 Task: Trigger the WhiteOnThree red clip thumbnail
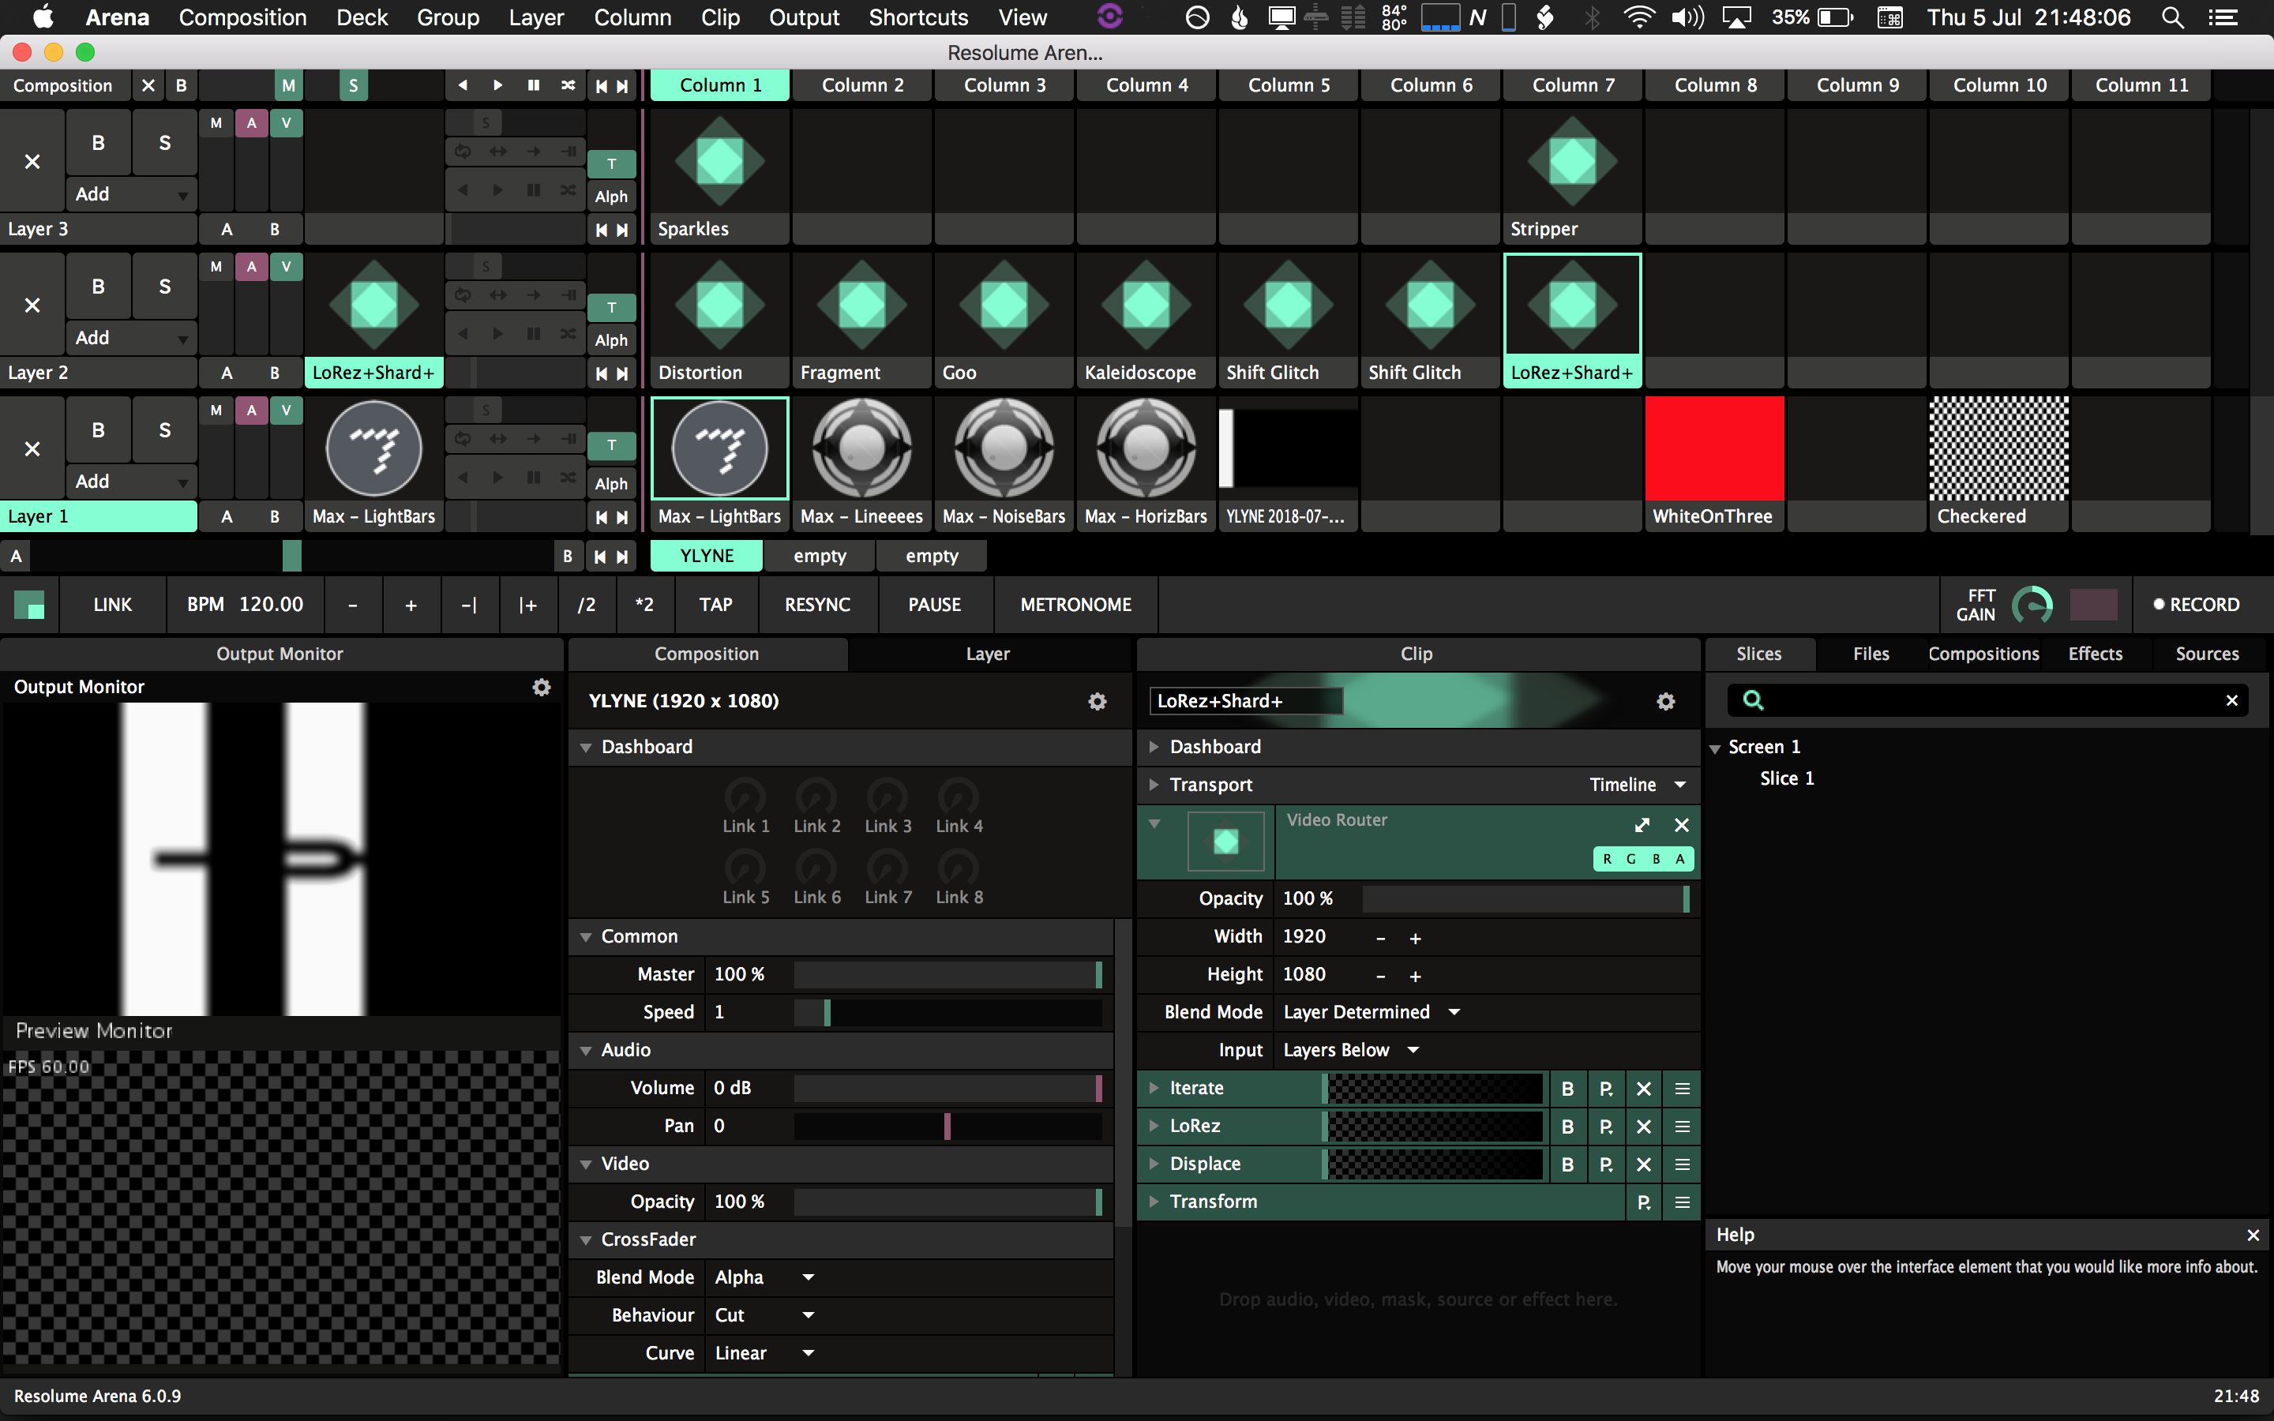(x=1714, y=448)
